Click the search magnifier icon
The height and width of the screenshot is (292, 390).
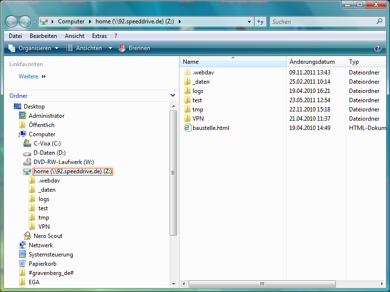coord(379,21)
